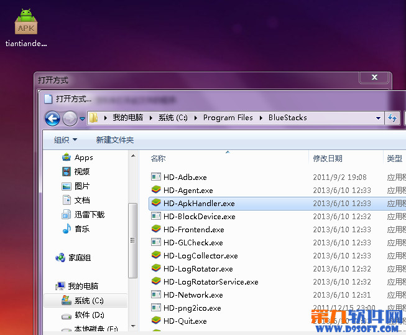Open the 组织 menu
The height and width of the screenshot is (335, 406).
(x=65, y=140)
